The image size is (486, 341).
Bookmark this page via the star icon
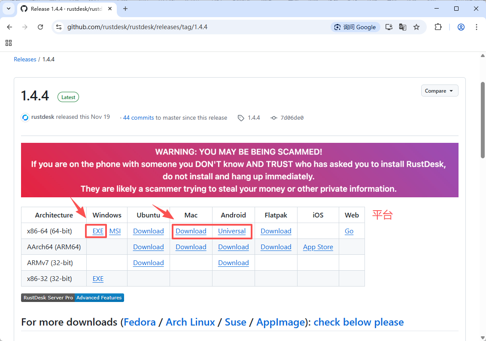(x=416, y=27)
